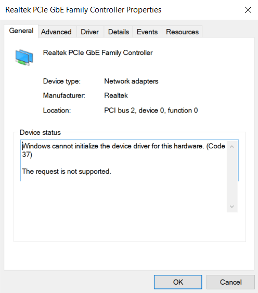Image resolution: width=258 pixels, height=293 pixels.
Task: Switch to the General tab
Action: click(x=21, y=31)
